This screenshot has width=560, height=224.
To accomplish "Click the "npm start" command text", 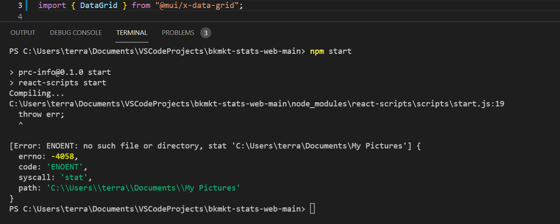I will [331, 51].
